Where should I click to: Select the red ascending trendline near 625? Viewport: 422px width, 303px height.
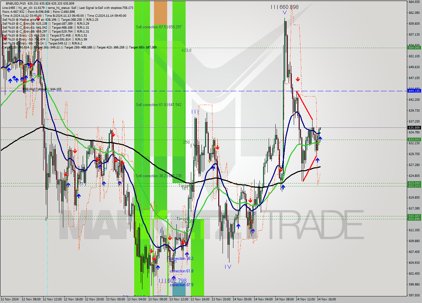tap(310, 168)
